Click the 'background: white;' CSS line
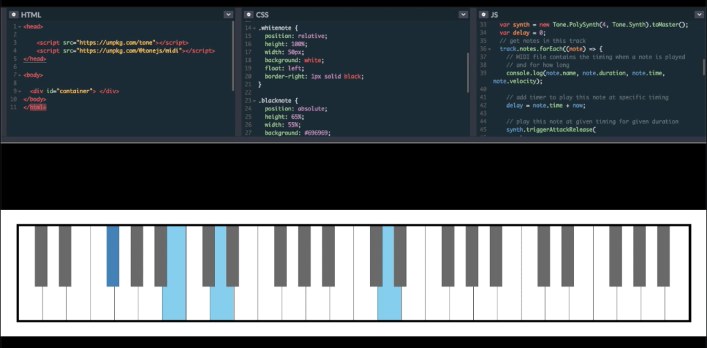 (x=295, y=60)
